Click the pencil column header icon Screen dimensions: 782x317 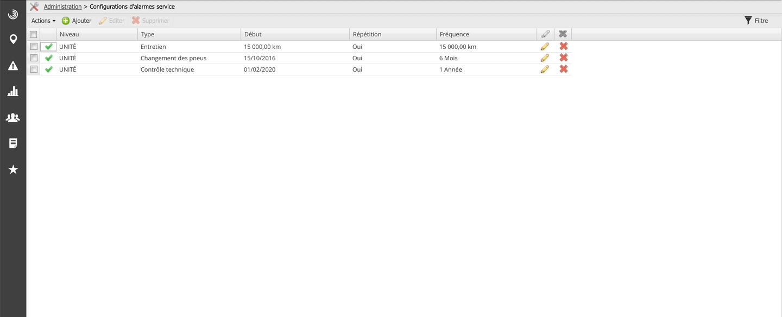click(x=545, y=34)
